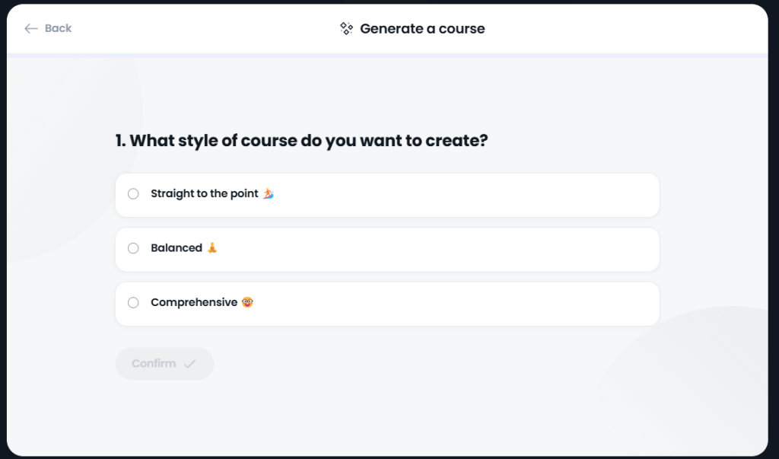Click the "Straight to the point" label text
779x459 pixels.
coord(205,193)
